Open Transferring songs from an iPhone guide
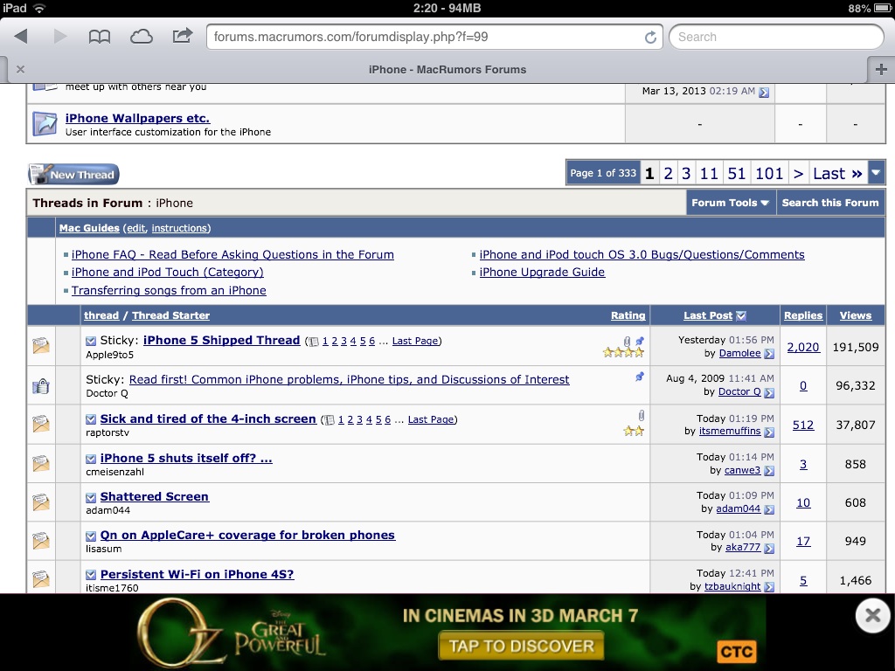This screenshot has height=671, width=895. coord(169,290)
